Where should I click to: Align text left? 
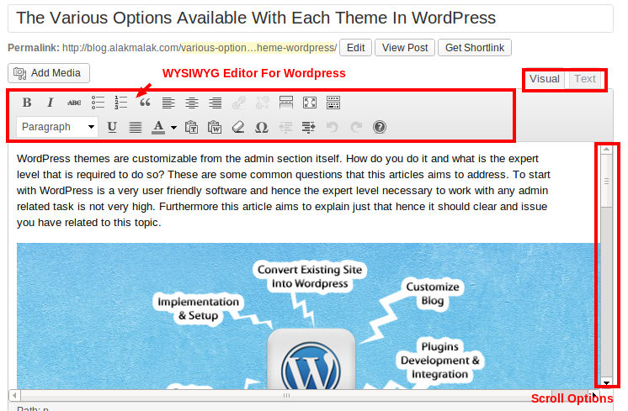point(168,103)
